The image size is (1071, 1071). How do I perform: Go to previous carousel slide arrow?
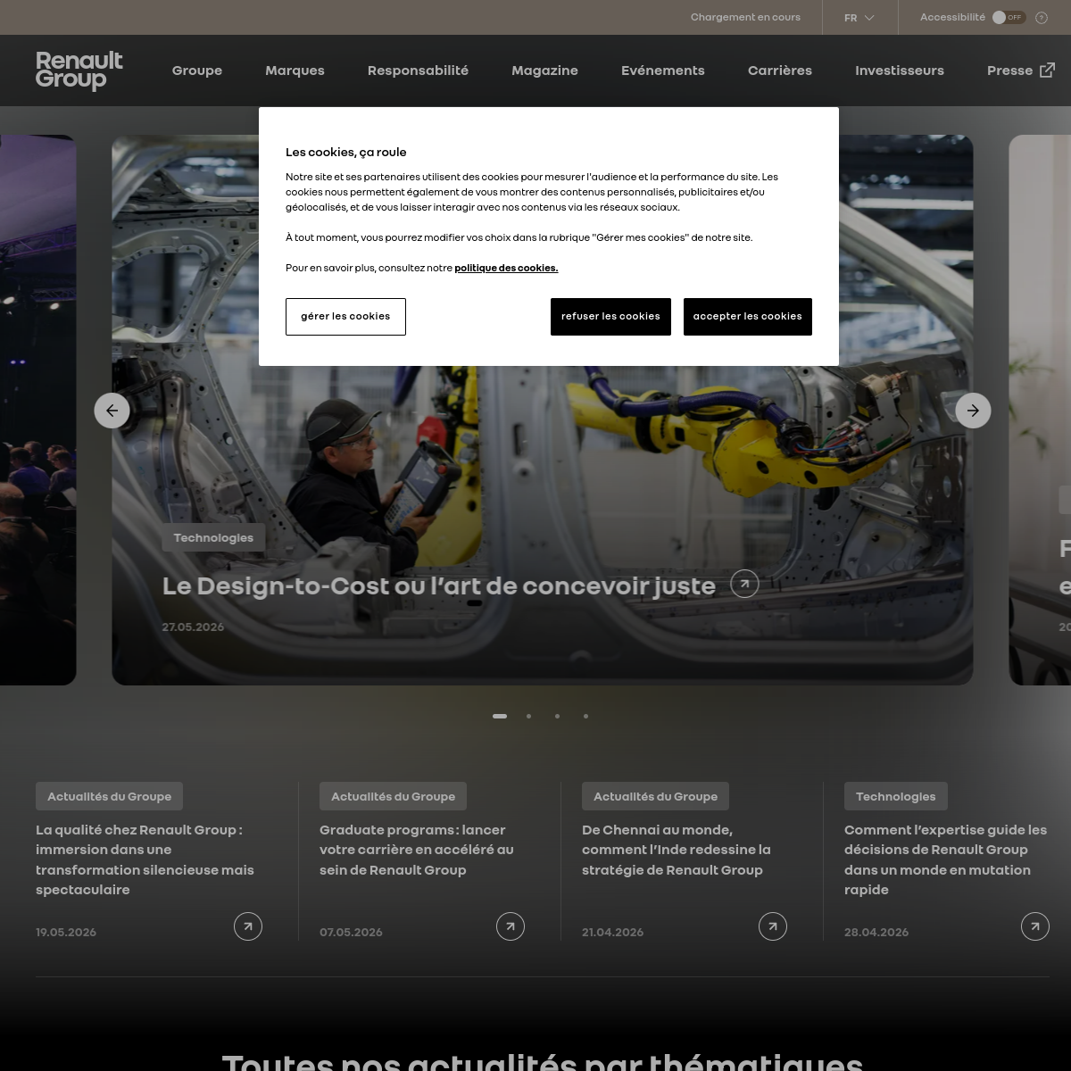pyautogui.click(x=112, y=411)
